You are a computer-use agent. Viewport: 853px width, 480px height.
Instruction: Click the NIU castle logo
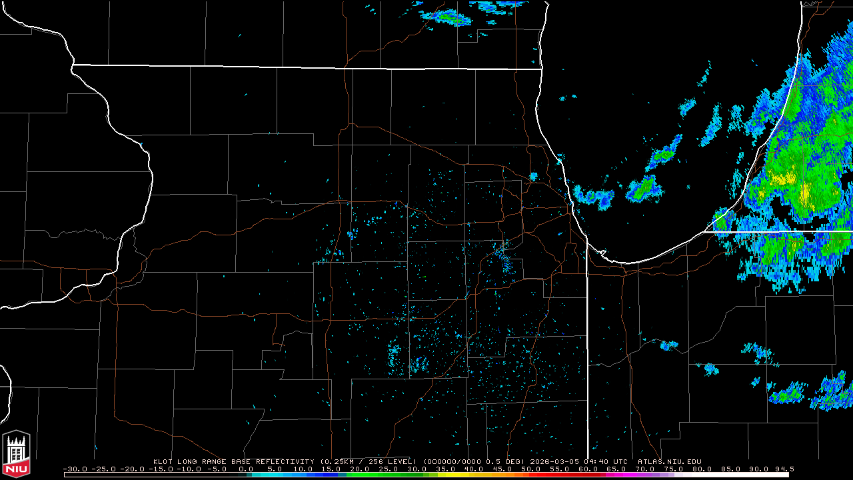(16, 455)
